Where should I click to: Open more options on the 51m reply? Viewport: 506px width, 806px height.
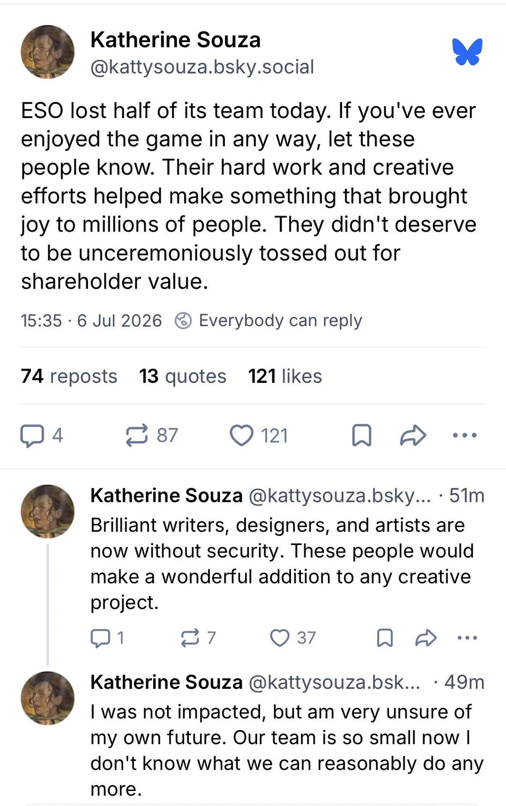point(467,638)
